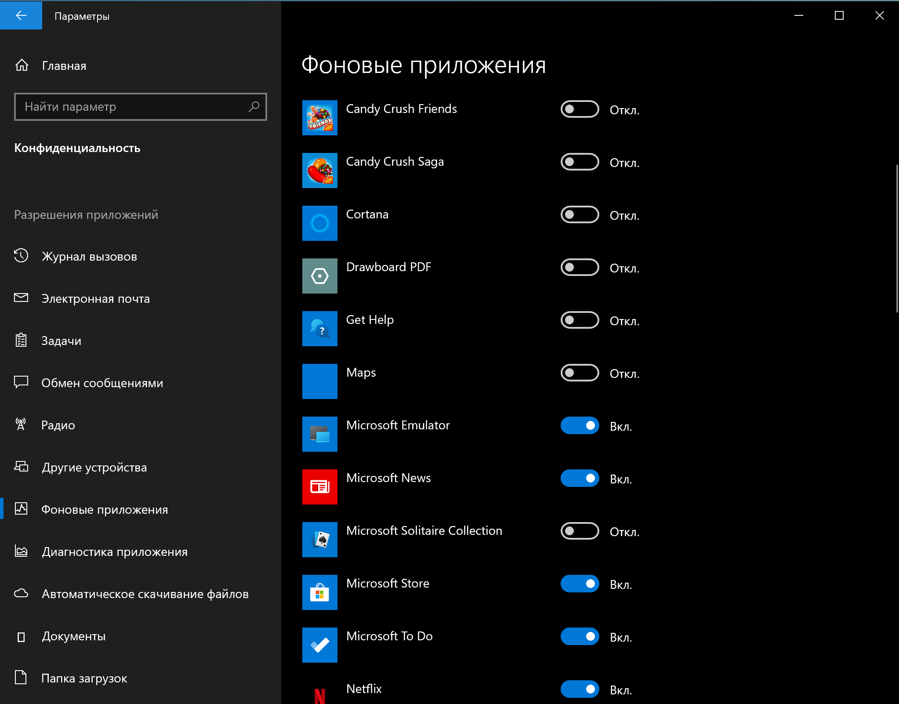Open Обмен сообщениями settings

(x=141, y=383)
